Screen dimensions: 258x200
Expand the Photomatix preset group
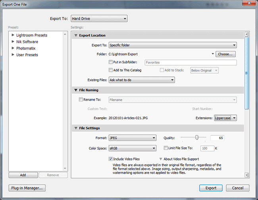[x=13, y=48]
